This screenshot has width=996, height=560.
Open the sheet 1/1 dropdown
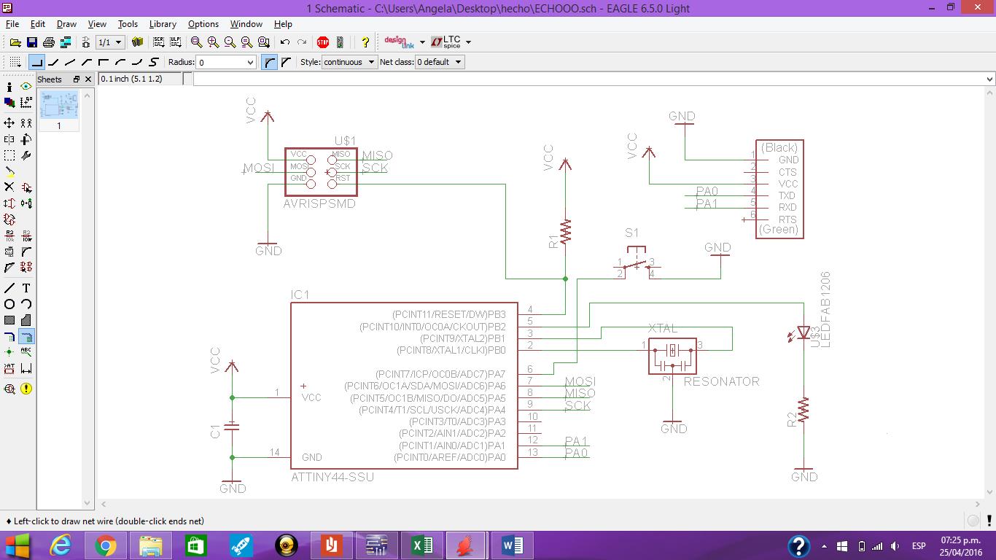[x=110, y=42]
